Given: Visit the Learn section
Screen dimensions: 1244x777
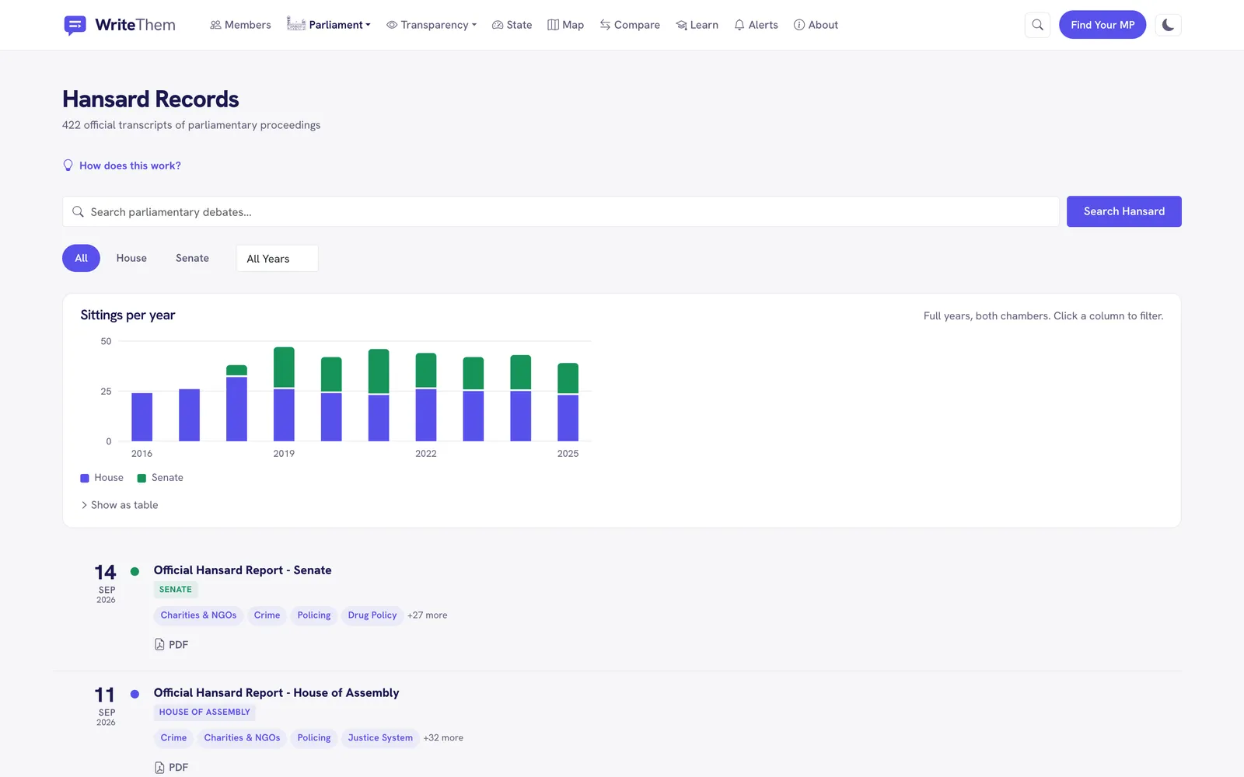Looking at the screenshot, I should 697,25.
